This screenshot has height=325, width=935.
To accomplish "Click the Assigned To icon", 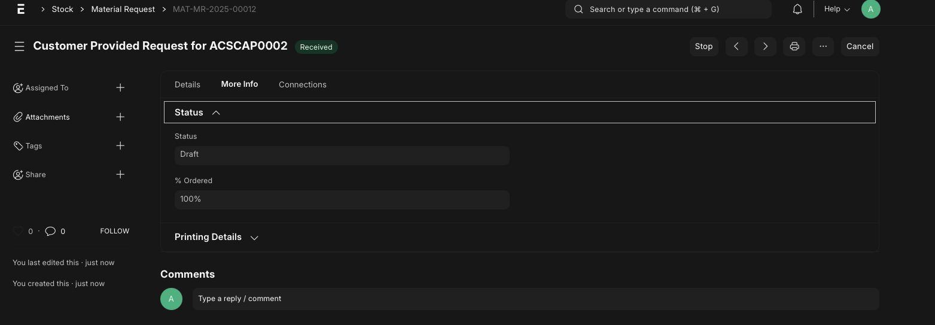I will pos(18,87).
